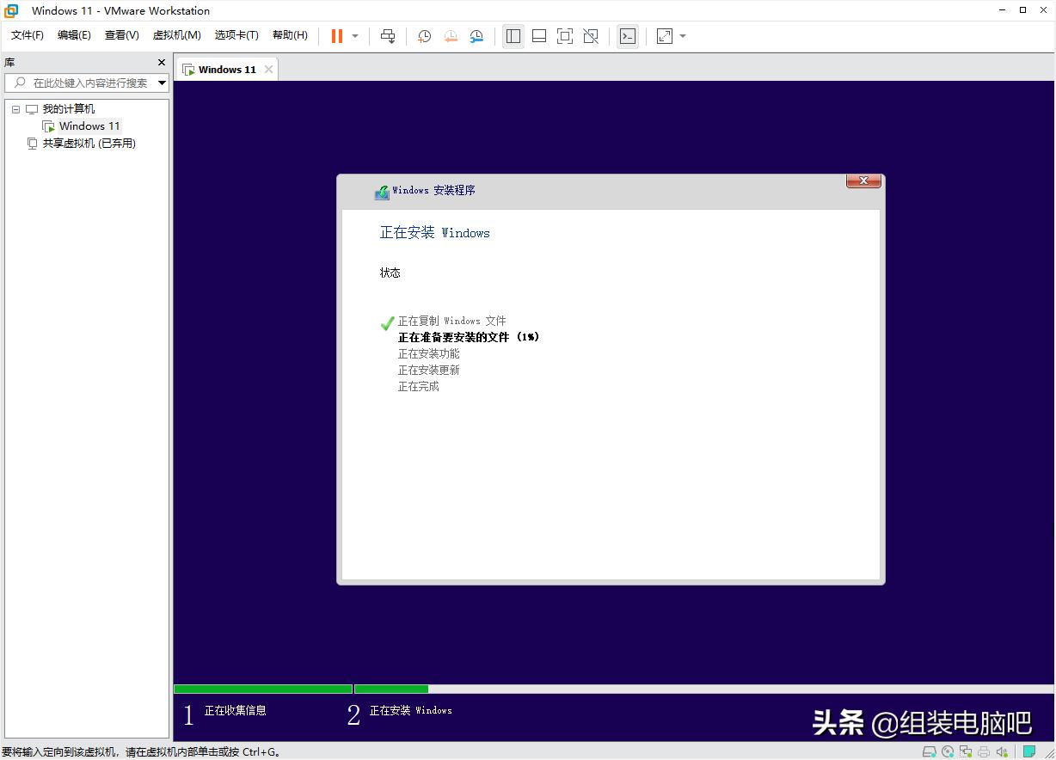
Task: Click the printer device status icon
Action: (x=982, y=751)
